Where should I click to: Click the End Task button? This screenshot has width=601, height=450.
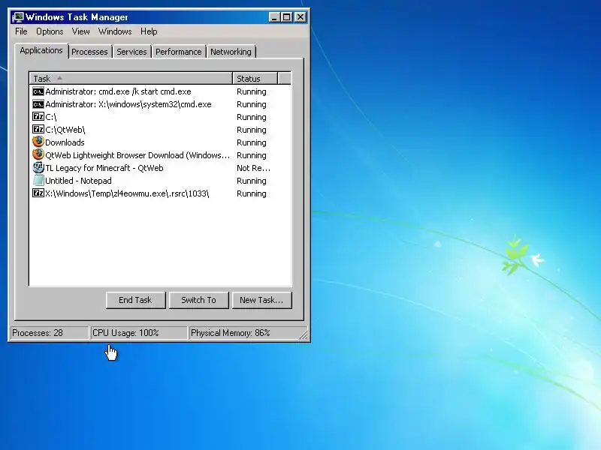(x=135, y=300)
